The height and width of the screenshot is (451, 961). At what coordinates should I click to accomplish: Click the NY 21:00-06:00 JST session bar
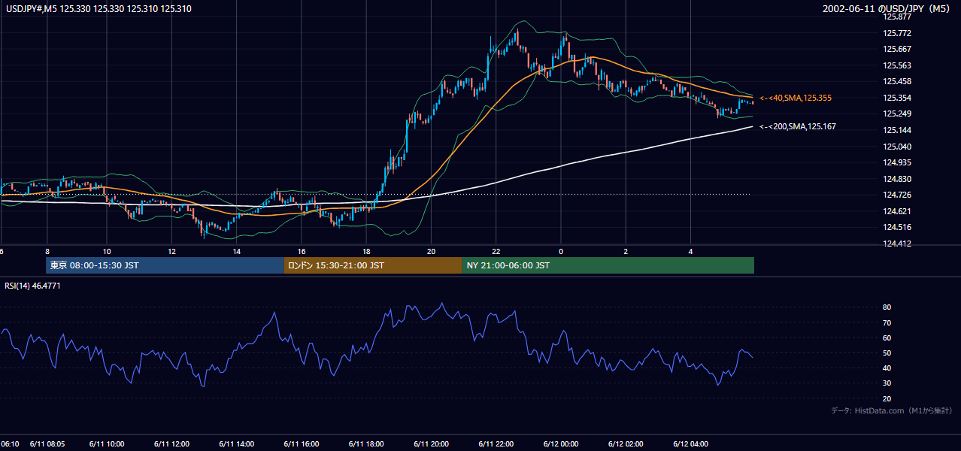pos(608,265)
